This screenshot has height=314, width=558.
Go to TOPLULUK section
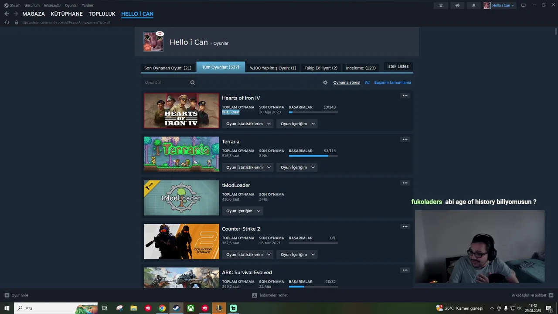(x=102, y=14)
